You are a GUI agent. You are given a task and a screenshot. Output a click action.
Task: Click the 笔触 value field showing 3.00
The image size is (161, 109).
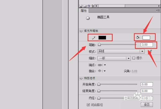click(147, 45)
